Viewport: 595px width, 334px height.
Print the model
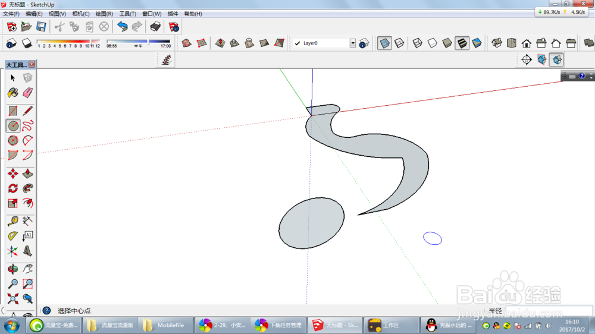155,27
